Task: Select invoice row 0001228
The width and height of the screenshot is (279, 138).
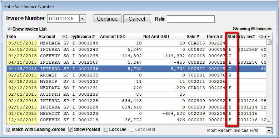Action: click(x=136, y=101)
